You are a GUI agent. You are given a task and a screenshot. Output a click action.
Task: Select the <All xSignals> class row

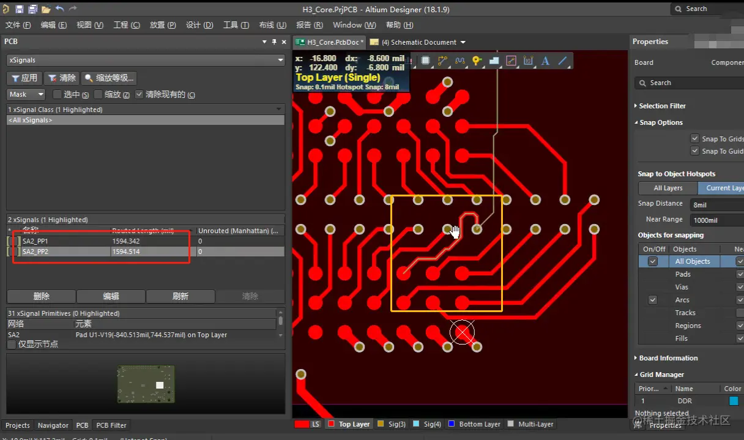[146, 120]
